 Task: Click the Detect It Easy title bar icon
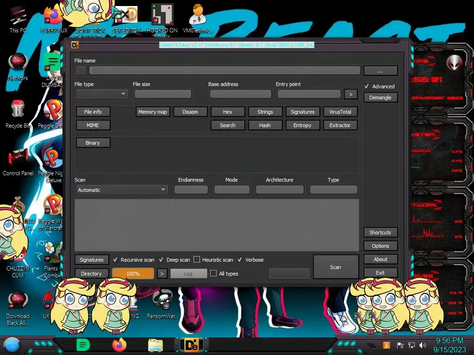[x=75, y=45]
